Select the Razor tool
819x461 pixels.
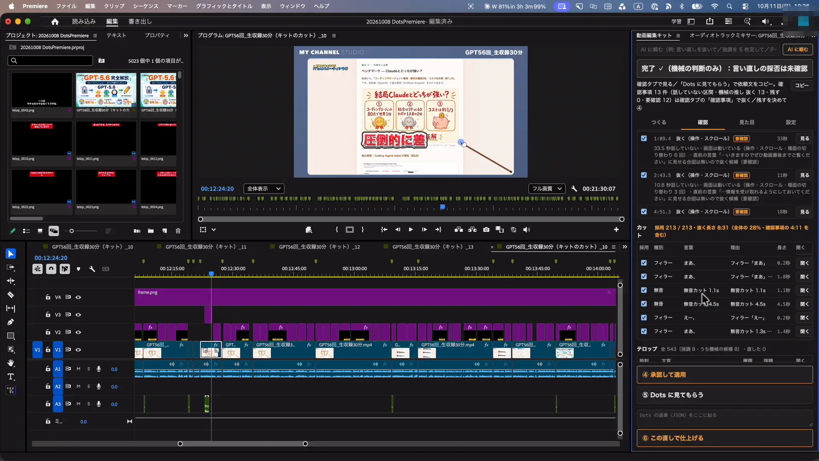[x=11, y=295]
